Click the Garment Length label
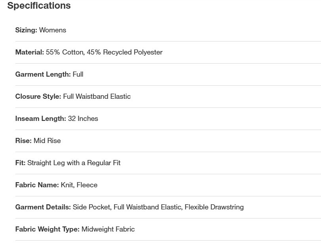Viewport: 321px width, 243px height. (43, 74)
